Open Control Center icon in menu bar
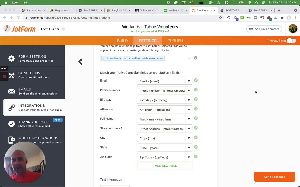 coord(264,3)
